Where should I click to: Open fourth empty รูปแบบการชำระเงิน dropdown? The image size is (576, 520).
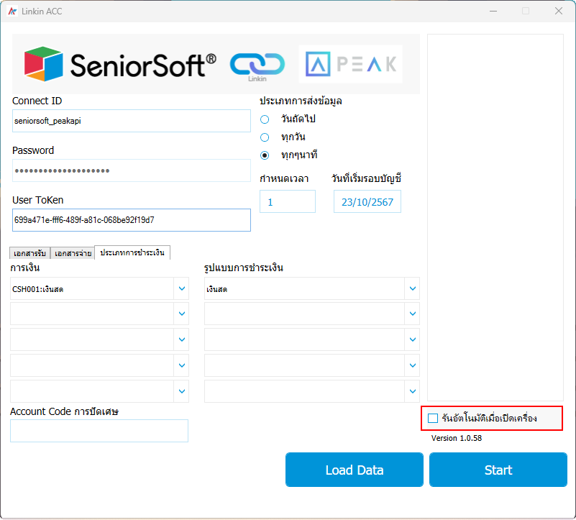click(x=412, y=365)
